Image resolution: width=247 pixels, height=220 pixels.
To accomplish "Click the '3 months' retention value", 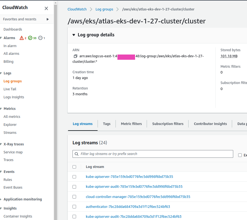I will [80, 94].
